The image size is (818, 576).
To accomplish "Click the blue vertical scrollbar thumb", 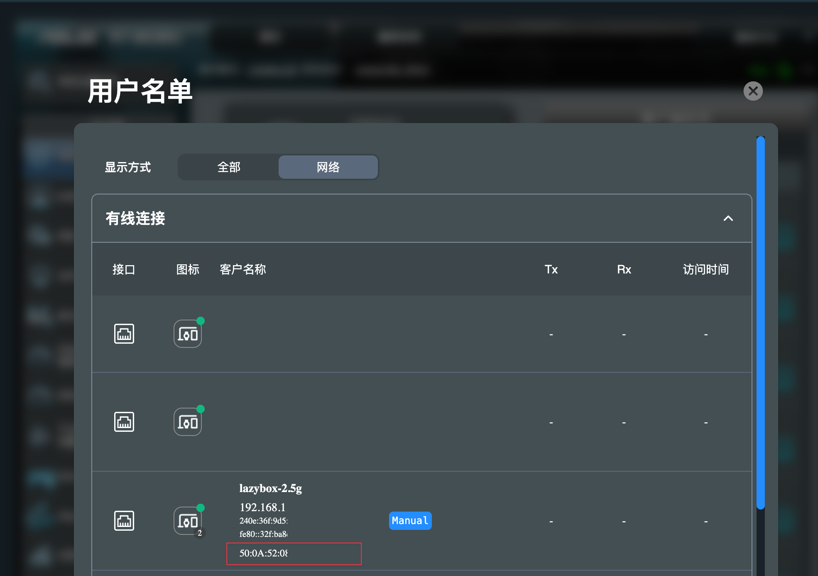I will (760, 322).
